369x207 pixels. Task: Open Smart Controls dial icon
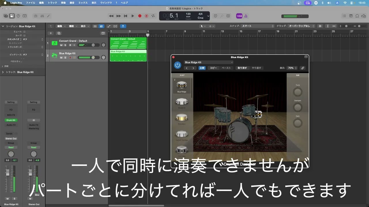36,16
